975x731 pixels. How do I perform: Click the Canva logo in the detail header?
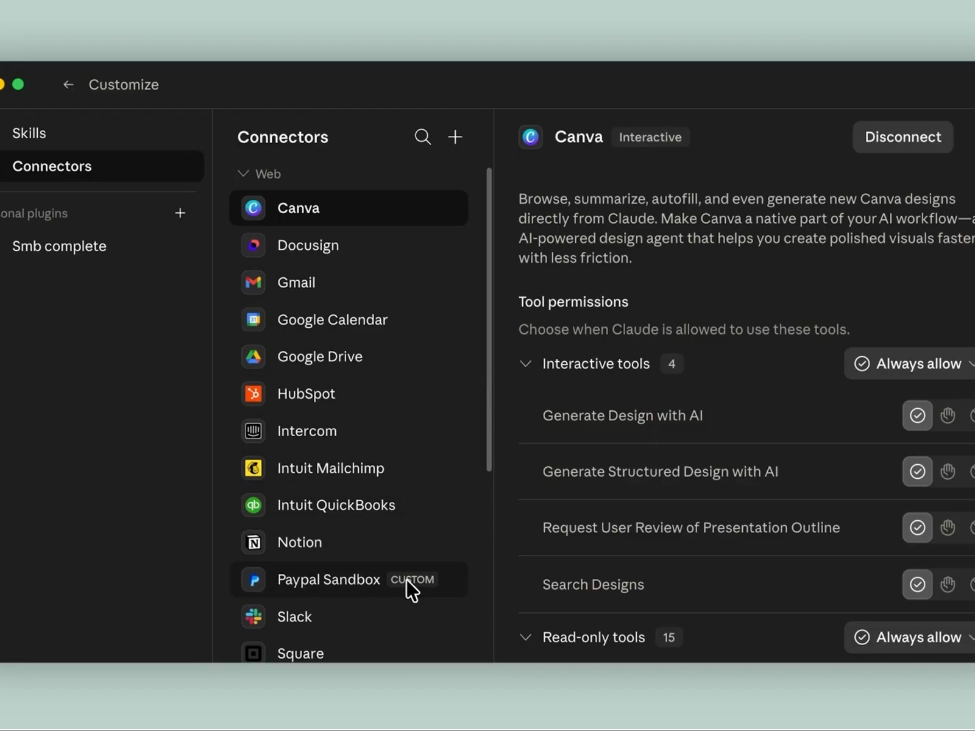point(531,137)
